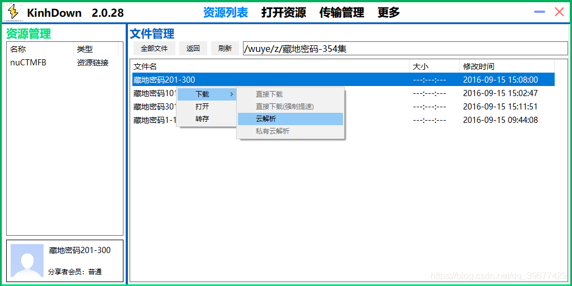Sort by 修改时间 column header
The width and height of the screenshot is (572, 286).
[507, 66]
